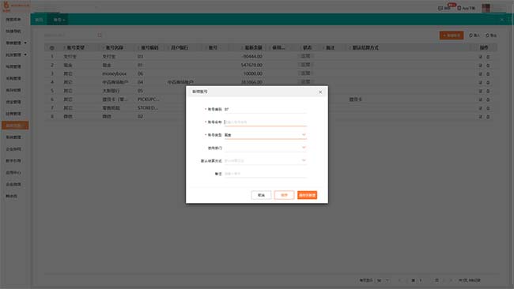Go to the next page arrow
This screenshot has height=289, width=514.
pos(451,280)
